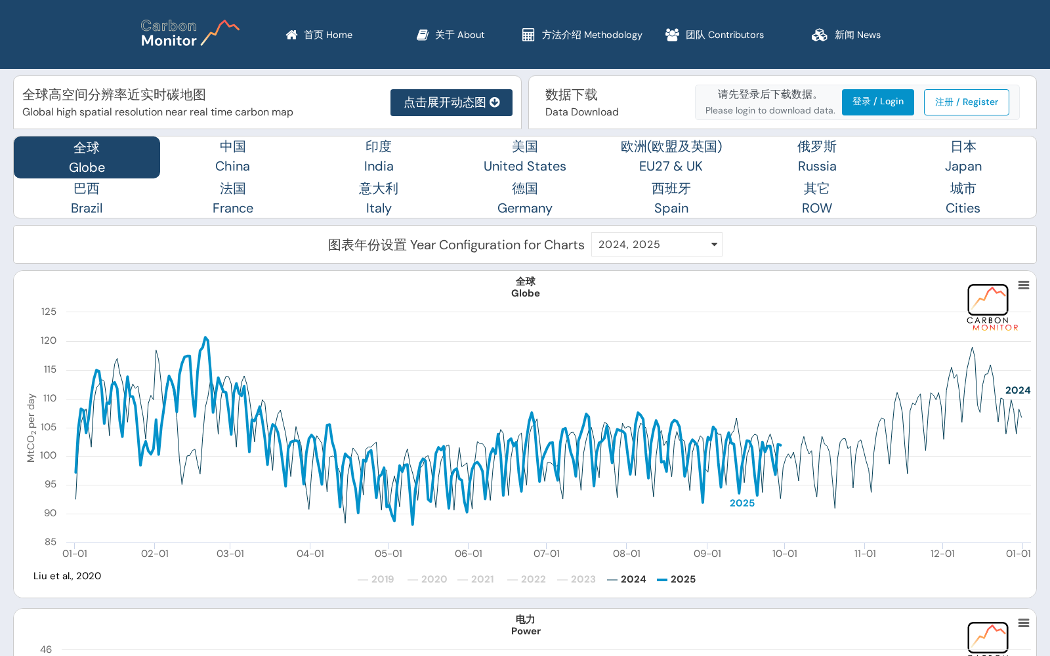Click the Methodology calculator icon

[x=528, y=35]
